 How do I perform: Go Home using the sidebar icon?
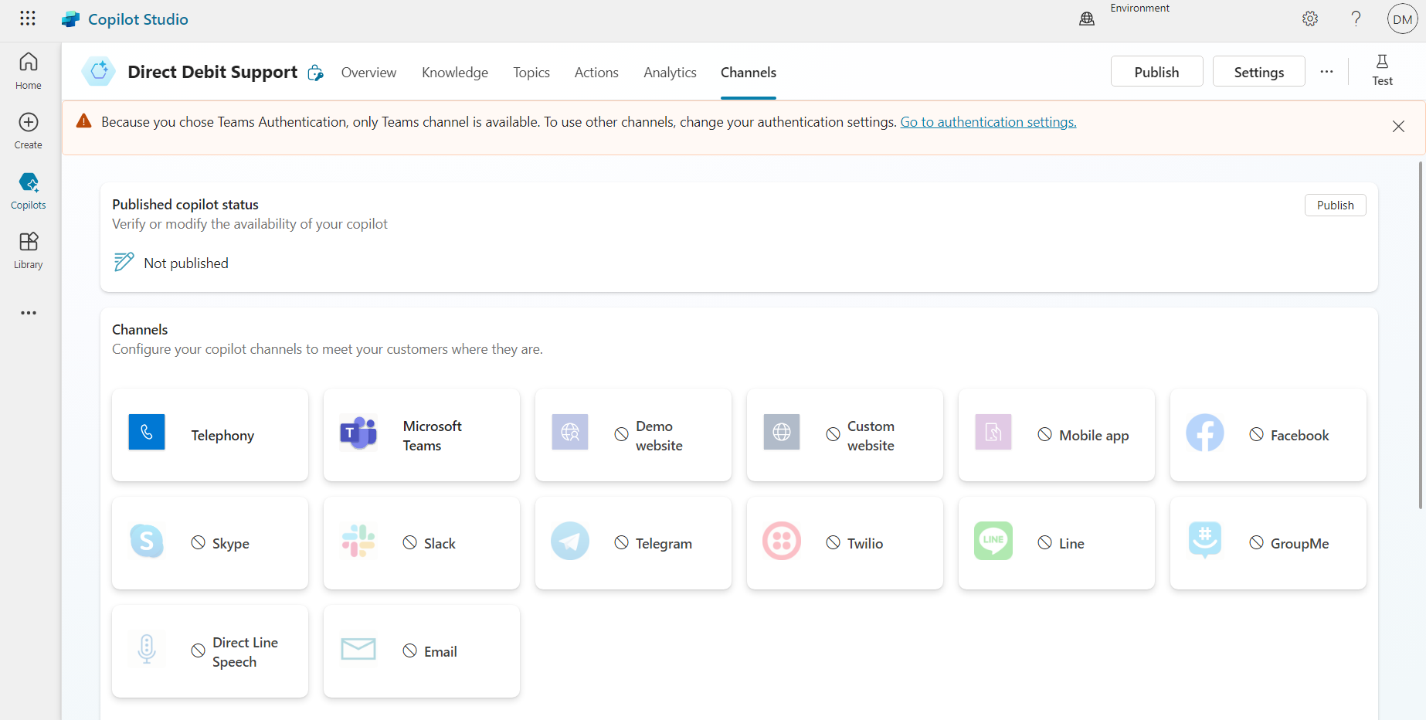click(x=28, y=70)
